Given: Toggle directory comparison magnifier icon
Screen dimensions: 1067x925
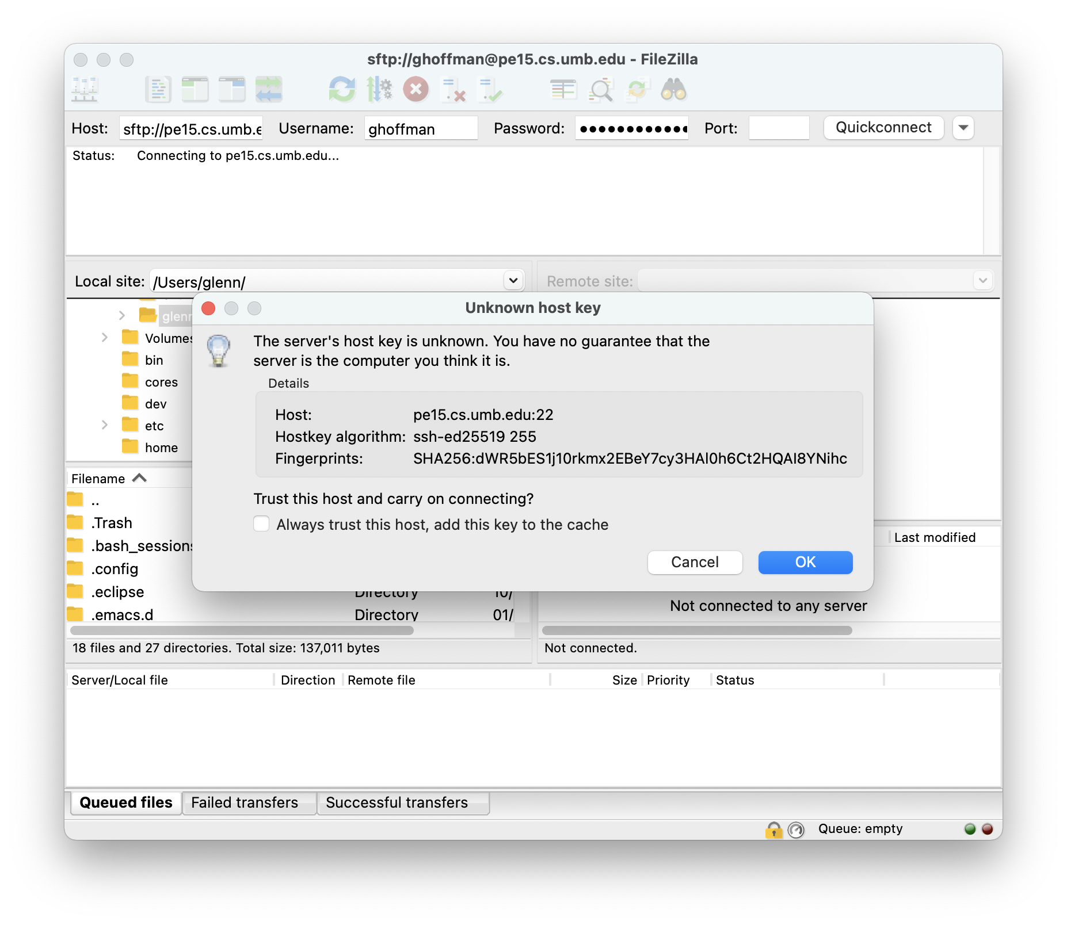Looking at the screenshot, I should [x=600, y=90].
